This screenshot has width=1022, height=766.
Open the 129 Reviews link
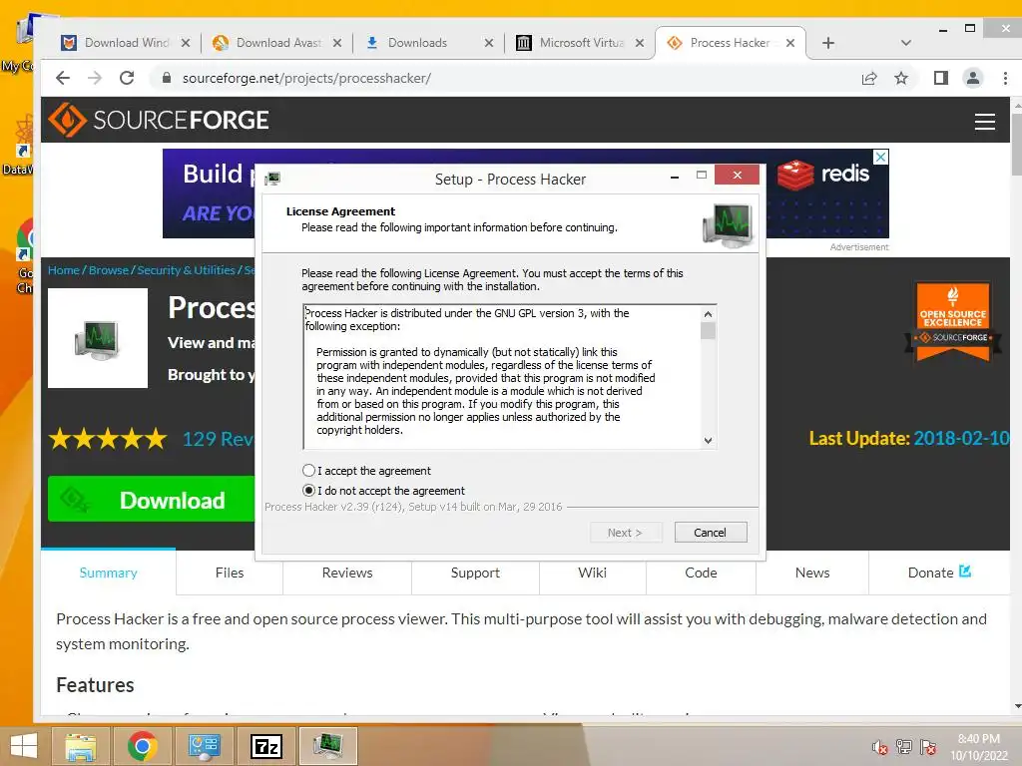218,439
